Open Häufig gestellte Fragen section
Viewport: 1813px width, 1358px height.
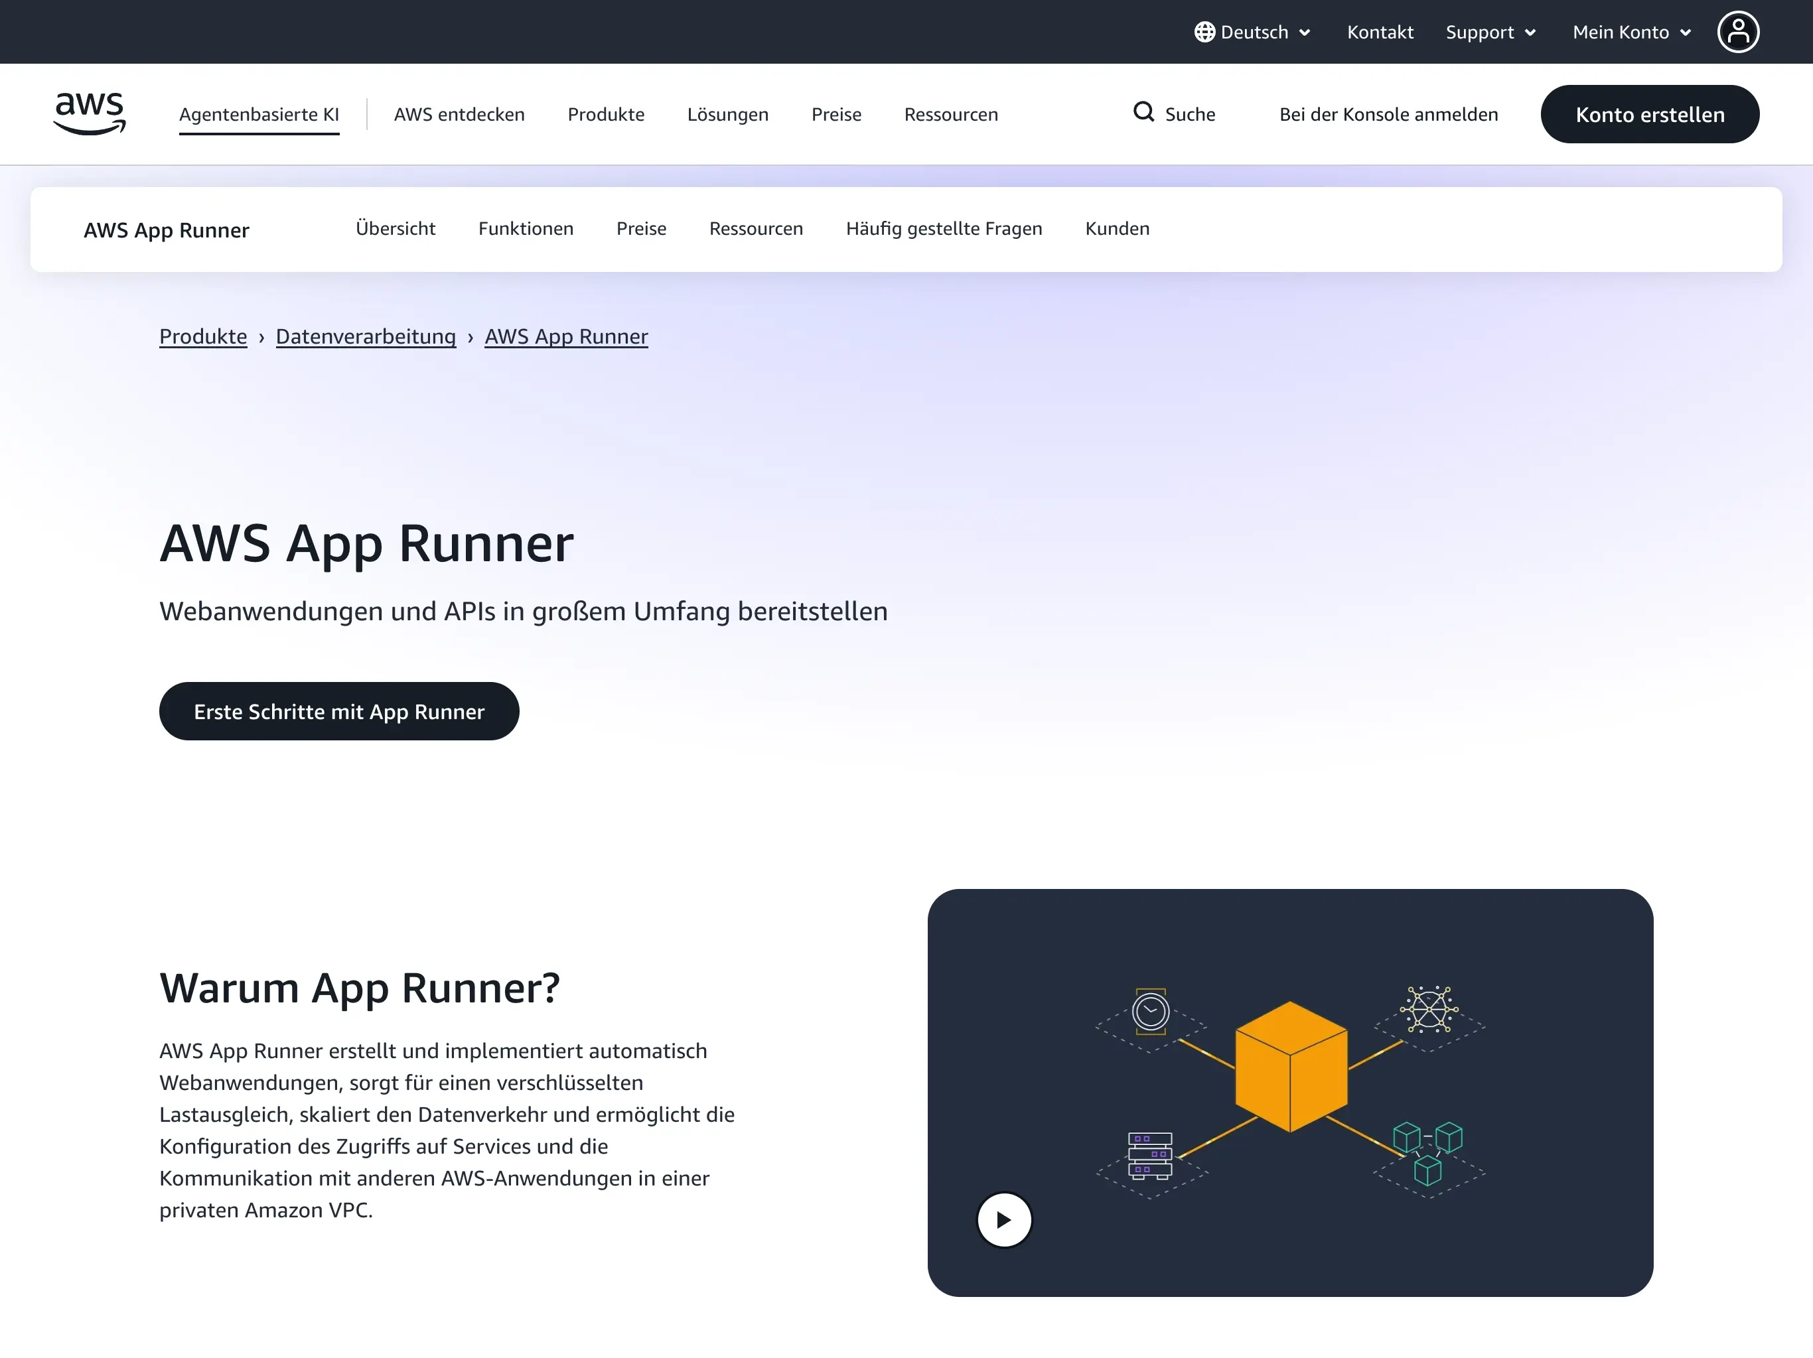[x=944, y=229]
